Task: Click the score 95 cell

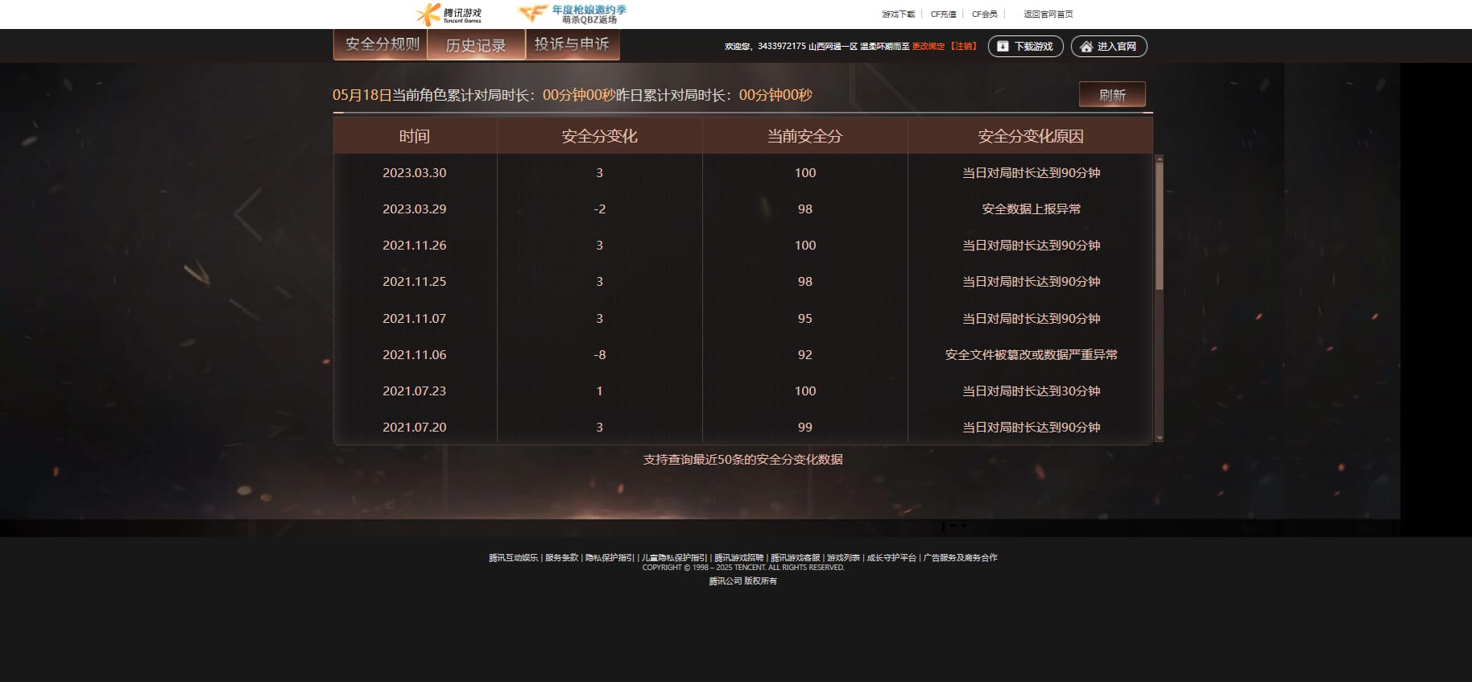Action: point(804,319)
